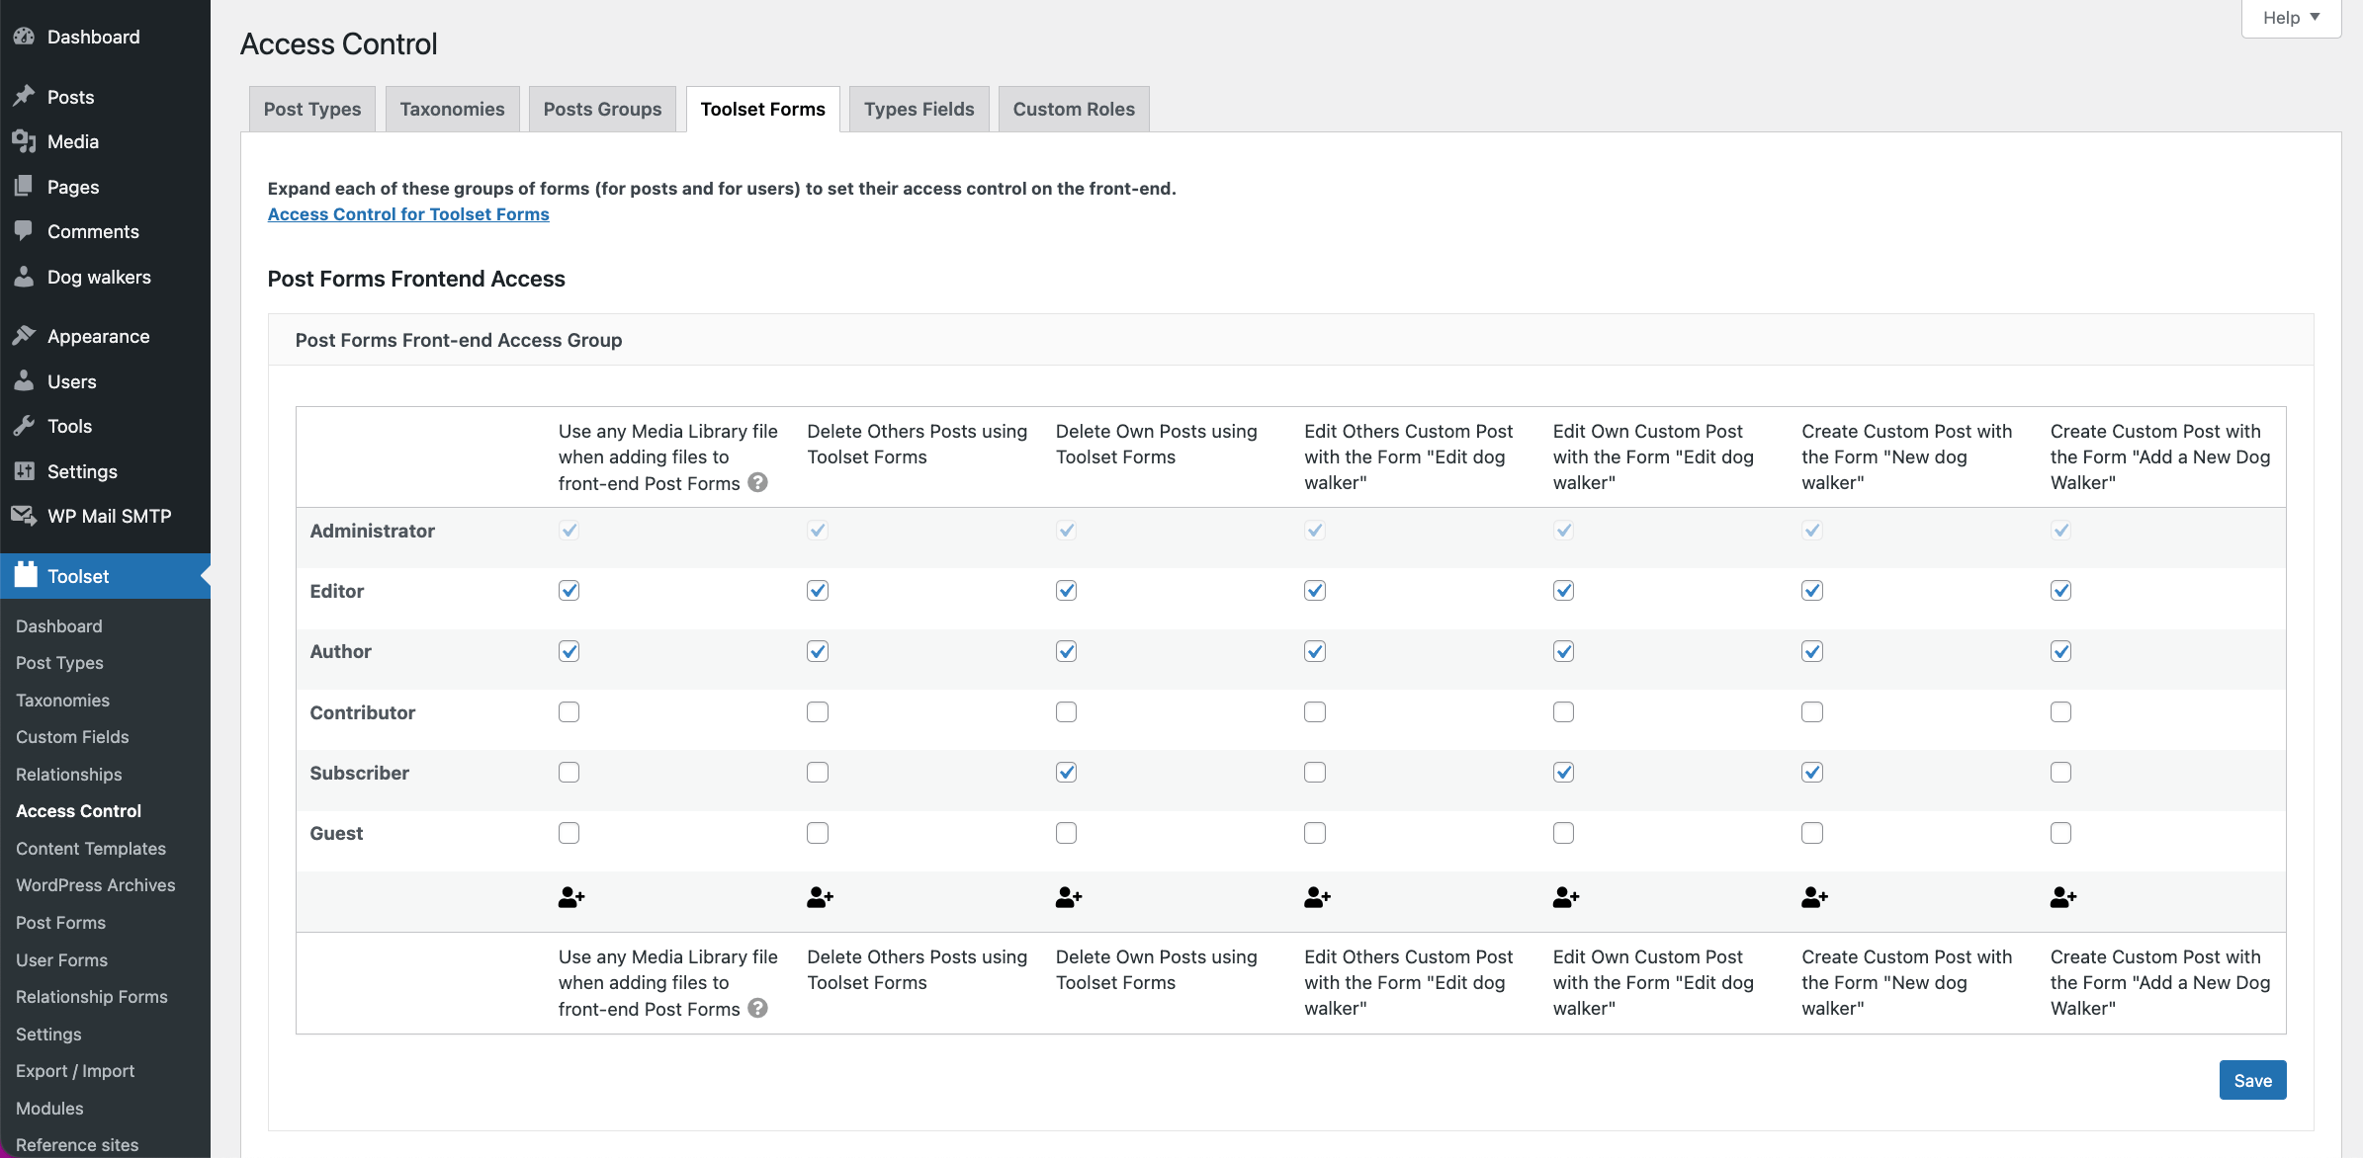Click the help question mark icon in top header row
This screenshot has width=2363, height=1158.
(757, 482)
